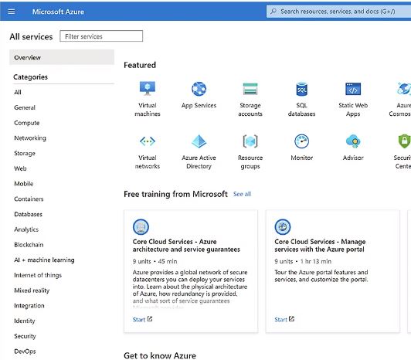Select the Analytics category
The image size is (411, 360).
pos(26,229)
